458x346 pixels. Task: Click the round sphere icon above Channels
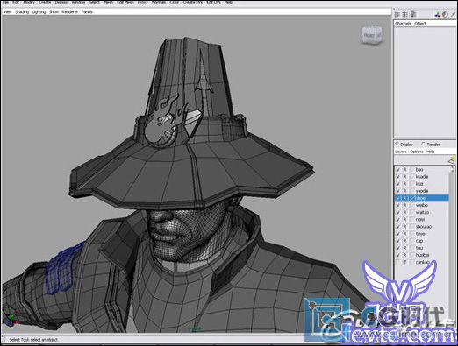[x=445, y=14]
